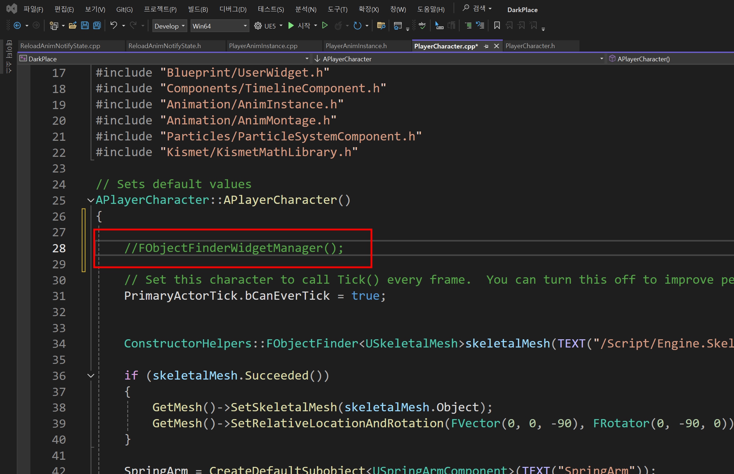Viewport: 734px width, 474px height.
Task: Click the Save file icon
Action: coord(85,26)
